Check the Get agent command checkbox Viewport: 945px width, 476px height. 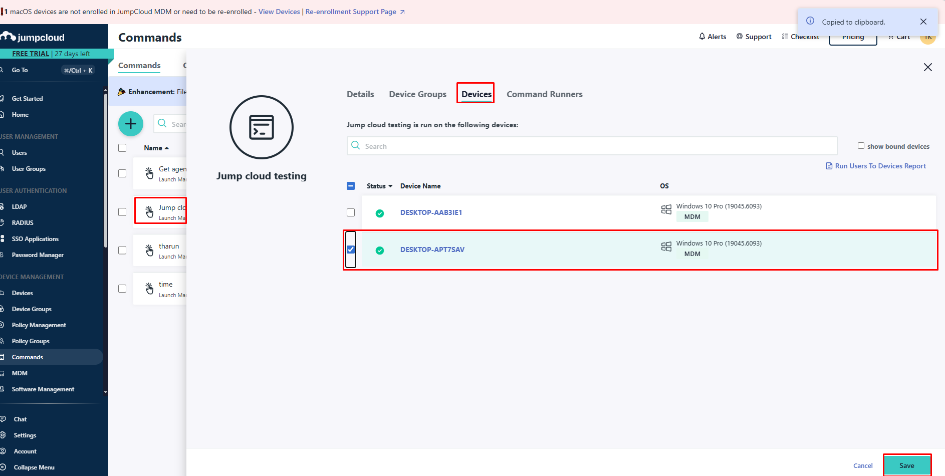coord(122,173)
